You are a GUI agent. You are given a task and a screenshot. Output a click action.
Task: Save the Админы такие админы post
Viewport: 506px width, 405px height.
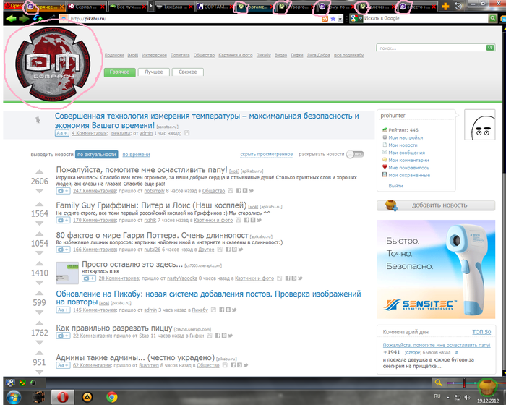click(x=225, y=365)
